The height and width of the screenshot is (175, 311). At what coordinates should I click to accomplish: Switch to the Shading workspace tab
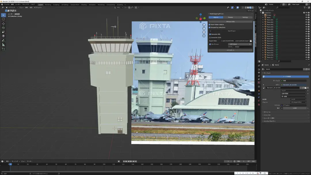[x=84, y=5]
